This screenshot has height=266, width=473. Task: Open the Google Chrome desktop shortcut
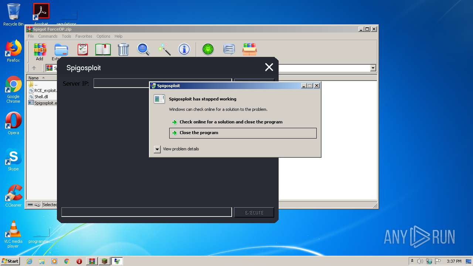coord(13,89)
